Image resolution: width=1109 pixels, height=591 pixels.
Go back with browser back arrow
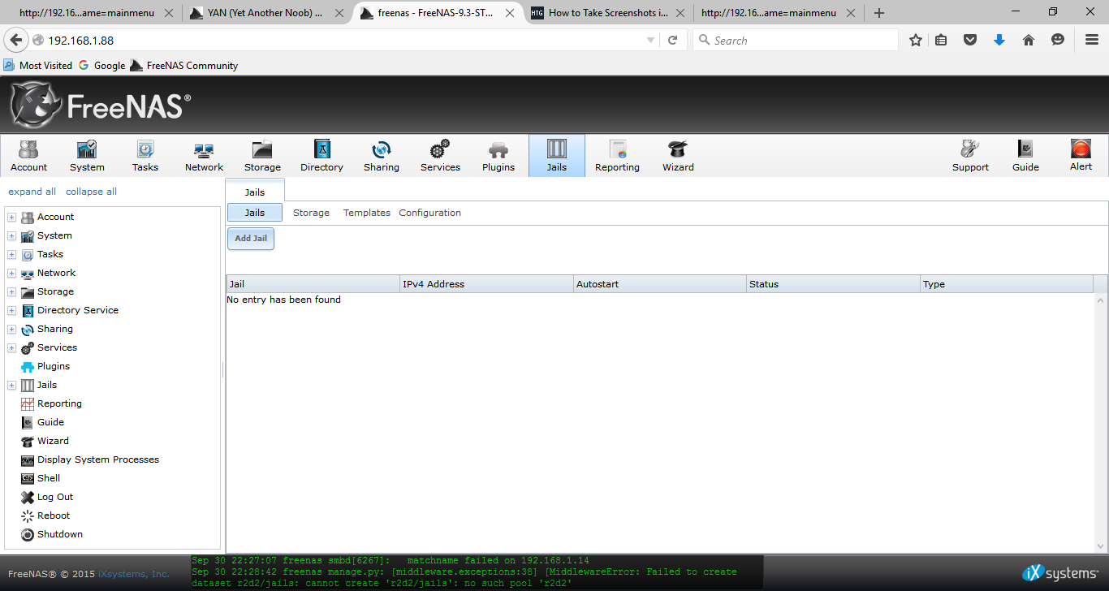(15, 40)
